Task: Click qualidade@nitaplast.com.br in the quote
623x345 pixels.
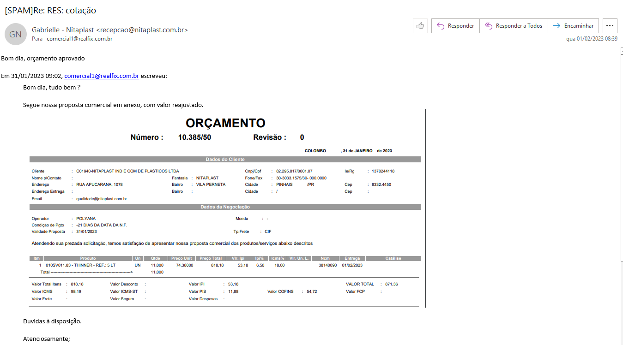Action: 102,199
